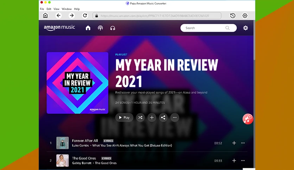
Task: Click the lock icon in address bar
Action: tap(97, 16)
